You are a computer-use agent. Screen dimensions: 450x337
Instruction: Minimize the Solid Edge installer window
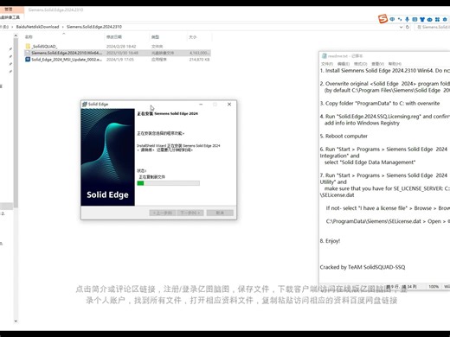tap(201, 105)
